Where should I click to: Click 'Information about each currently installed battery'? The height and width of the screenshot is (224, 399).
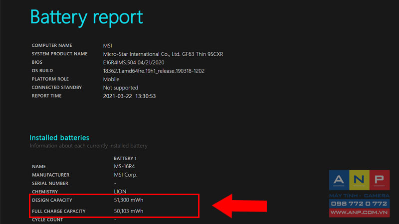tap(89, 146)
